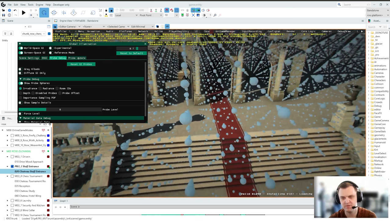
Task: Open the KntGameManager debug menu
Action: pos(225,31)
